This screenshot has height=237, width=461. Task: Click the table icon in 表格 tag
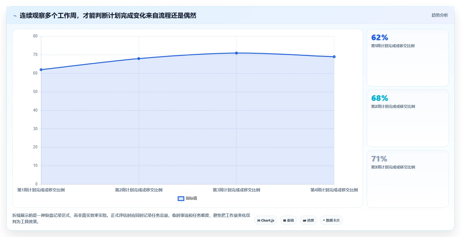click(x=284, y=221)
